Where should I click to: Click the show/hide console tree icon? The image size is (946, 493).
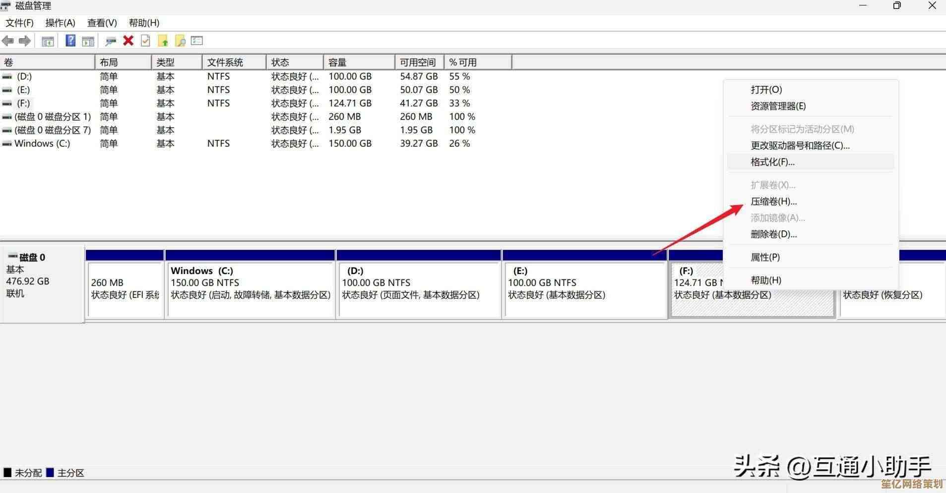pos(48,41)
